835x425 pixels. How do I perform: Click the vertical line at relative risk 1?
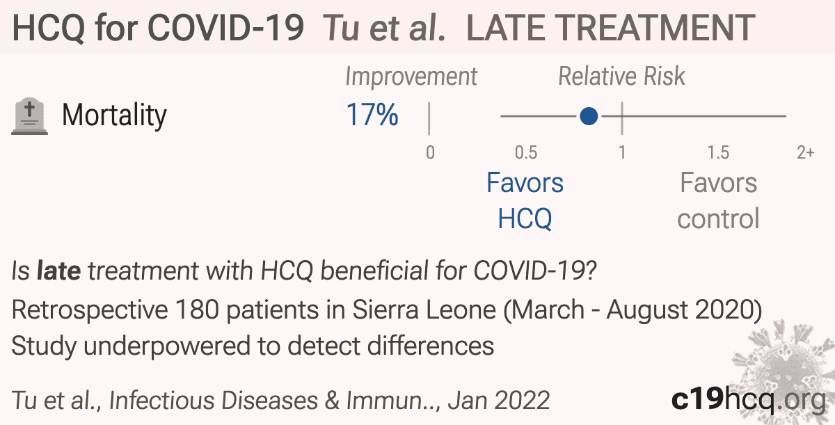tap(621, 115)
